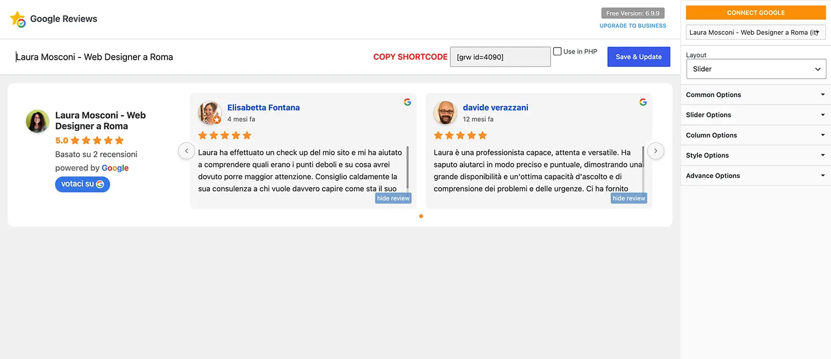Go to the previous slide with left arrow
Image resolution: width=831 pixels, height=359 pixels.
[186, 150]
